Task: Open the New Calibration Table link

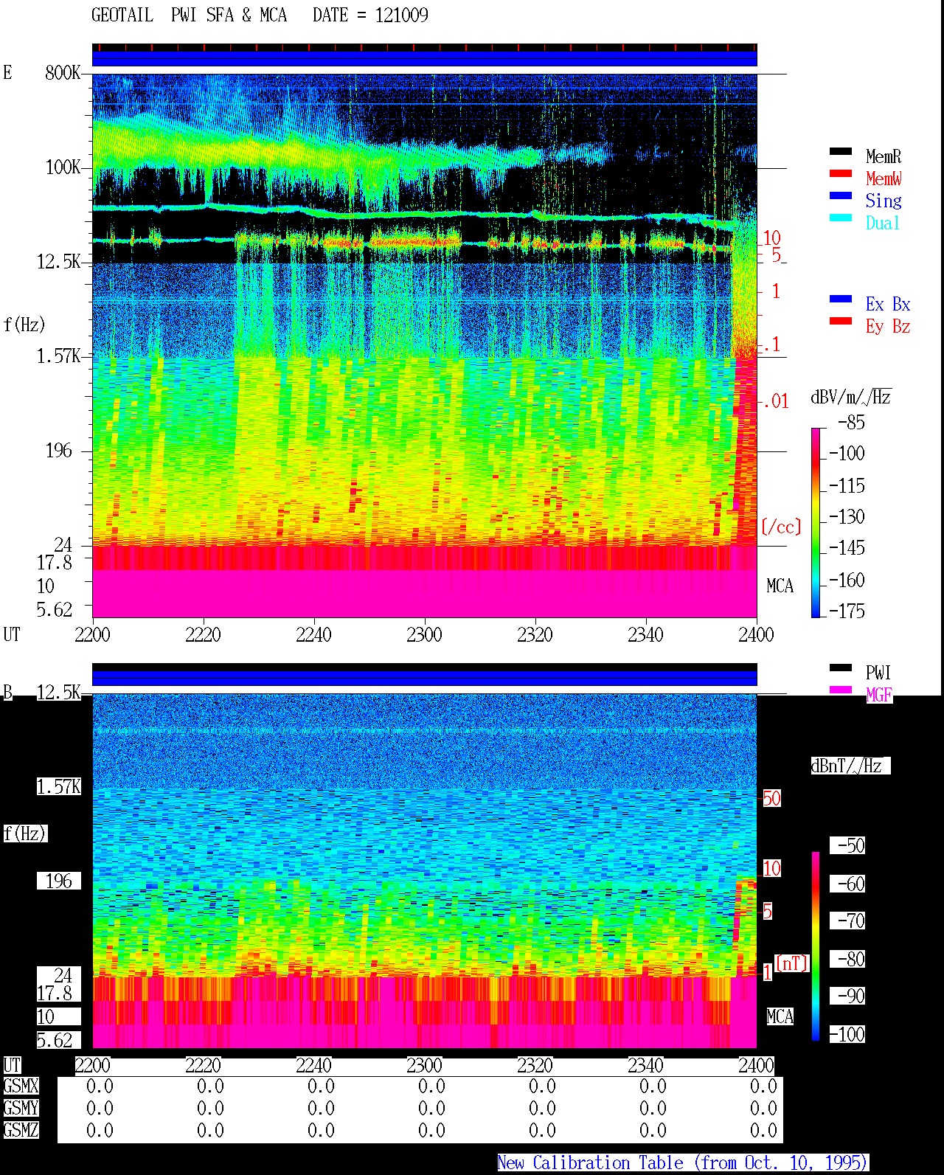Action: point(683,1163)
